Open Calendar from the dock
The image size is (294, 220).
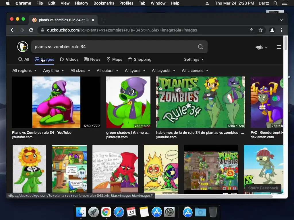[x=131, y=212]
